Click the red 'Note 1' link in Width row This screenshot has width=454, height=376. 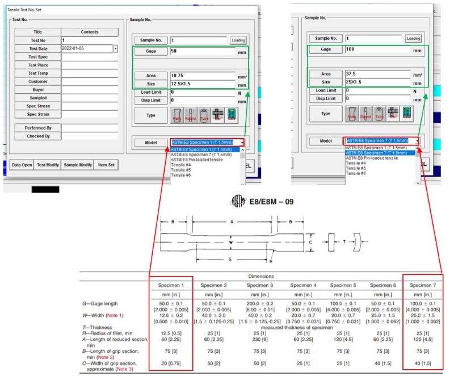pos(114,315)
